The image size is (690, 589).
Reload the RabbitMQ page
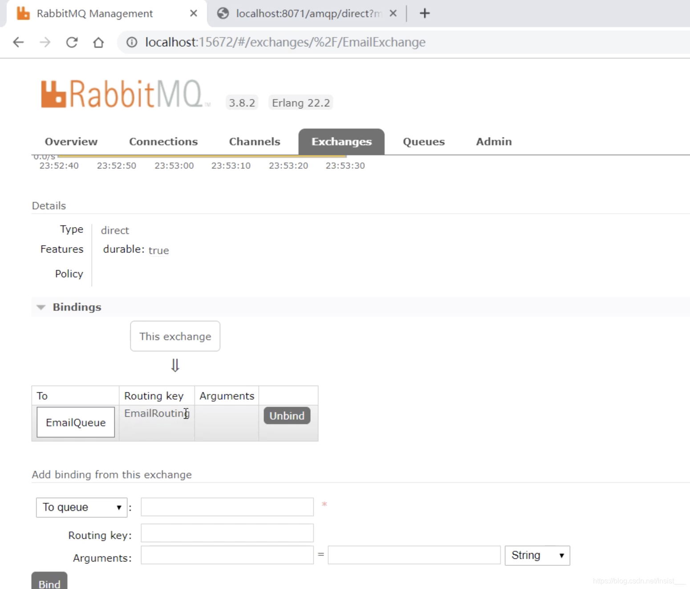(x=72, y=42)
